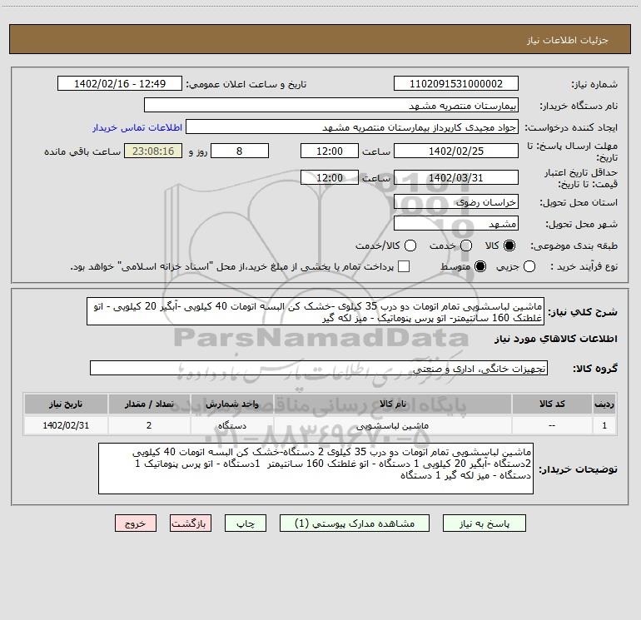641x620 pixels.
Task: Click the delivery city field مشهد
Action: (456, 223)
